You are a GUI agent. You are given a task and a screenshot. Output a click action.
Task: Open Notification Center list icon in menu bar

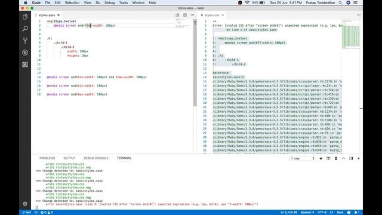coord(356,2)
